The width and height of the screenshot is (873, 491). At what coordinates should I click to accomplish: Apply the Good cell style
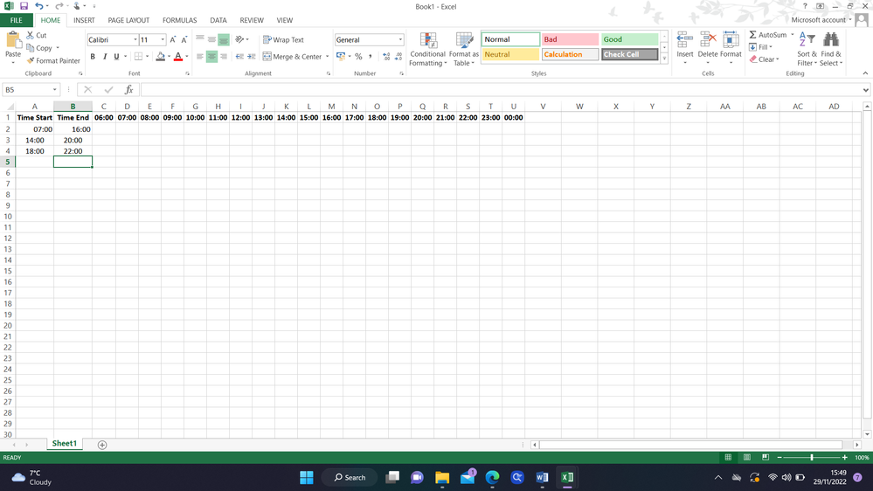coord(629,39)
